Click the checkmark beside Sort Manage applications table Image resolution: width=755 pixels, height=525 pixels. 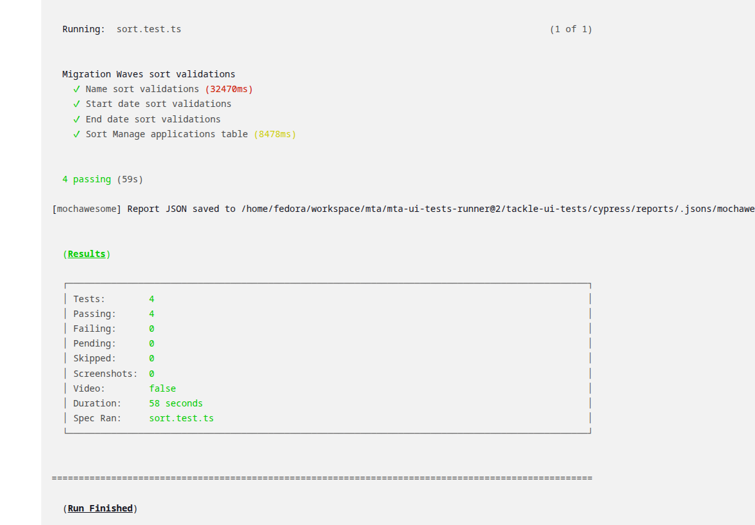(x=77, y=134)
